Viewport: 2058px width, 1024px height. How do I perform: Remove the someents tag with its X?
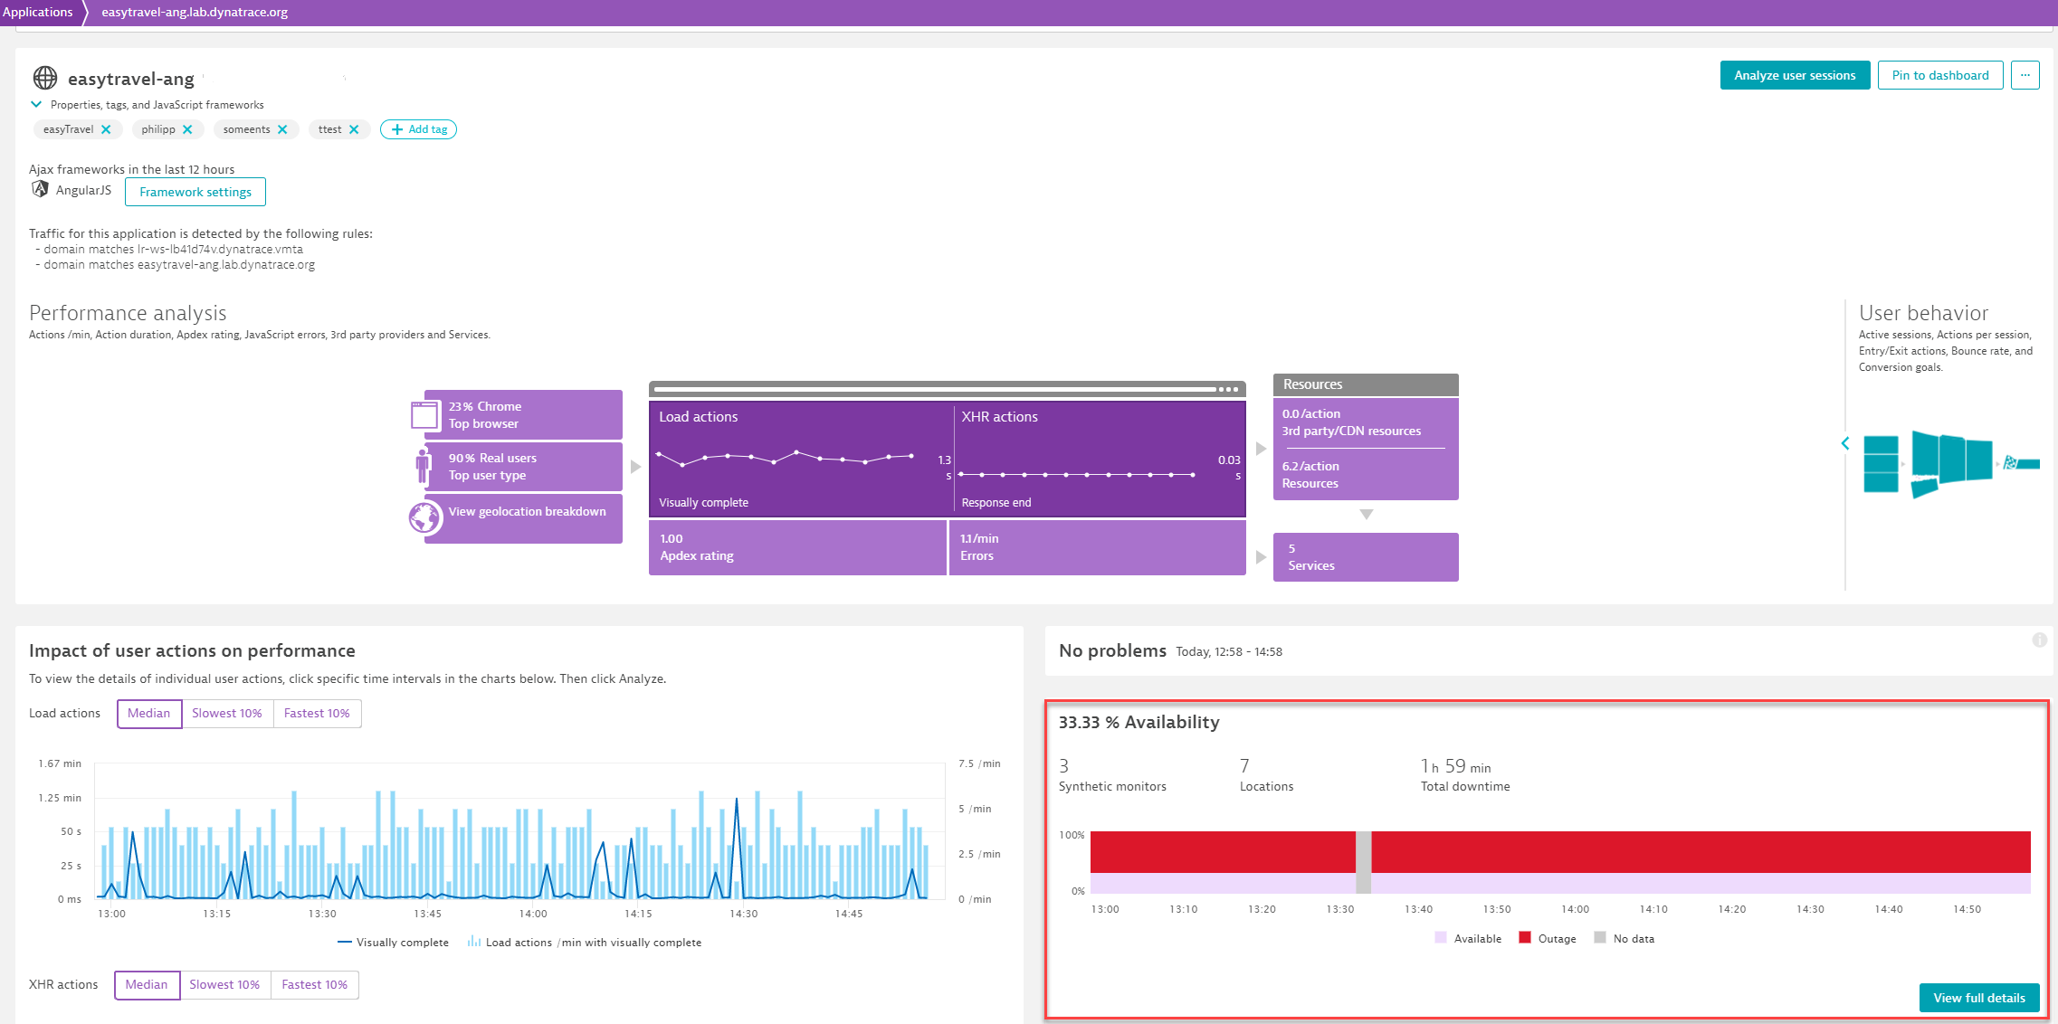(282, 129)
